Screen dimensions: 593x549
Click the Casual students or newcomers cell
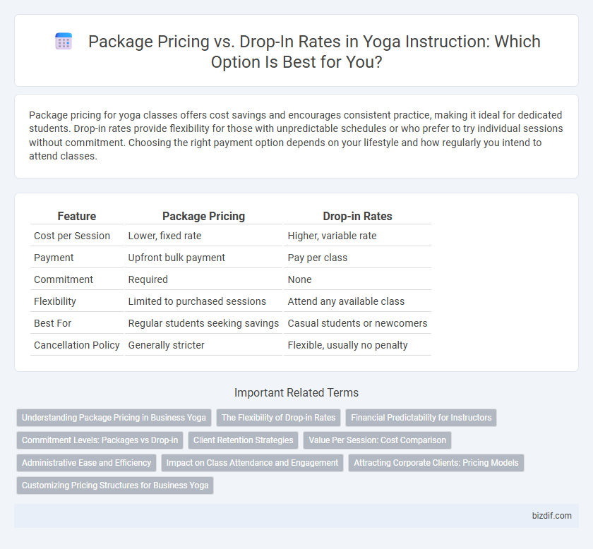coord(357,323)
